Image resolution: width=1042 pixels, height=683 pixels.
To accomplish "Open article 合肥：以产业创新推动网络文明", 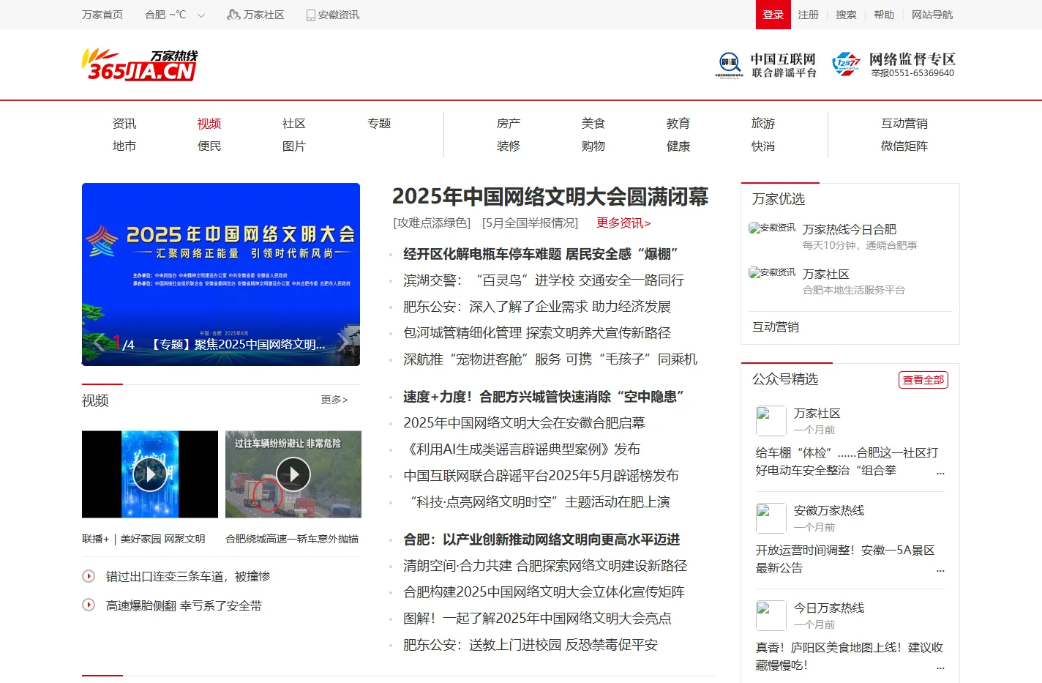I will click(541, 540).
